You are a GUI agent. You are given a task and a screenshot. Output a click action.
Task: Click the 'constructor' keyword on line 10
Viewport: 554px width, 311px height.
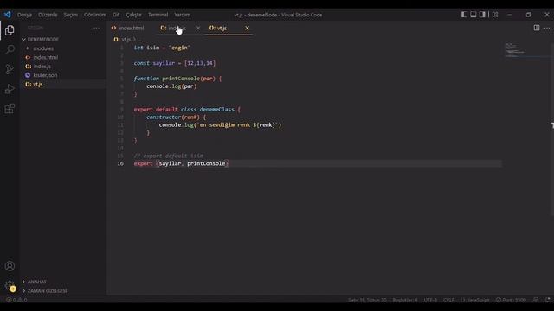tap(164, 117)
